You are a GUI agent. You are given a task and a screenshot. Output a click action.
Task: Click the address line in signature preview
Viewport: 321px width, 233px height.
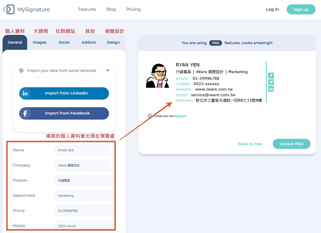point(219,100)
